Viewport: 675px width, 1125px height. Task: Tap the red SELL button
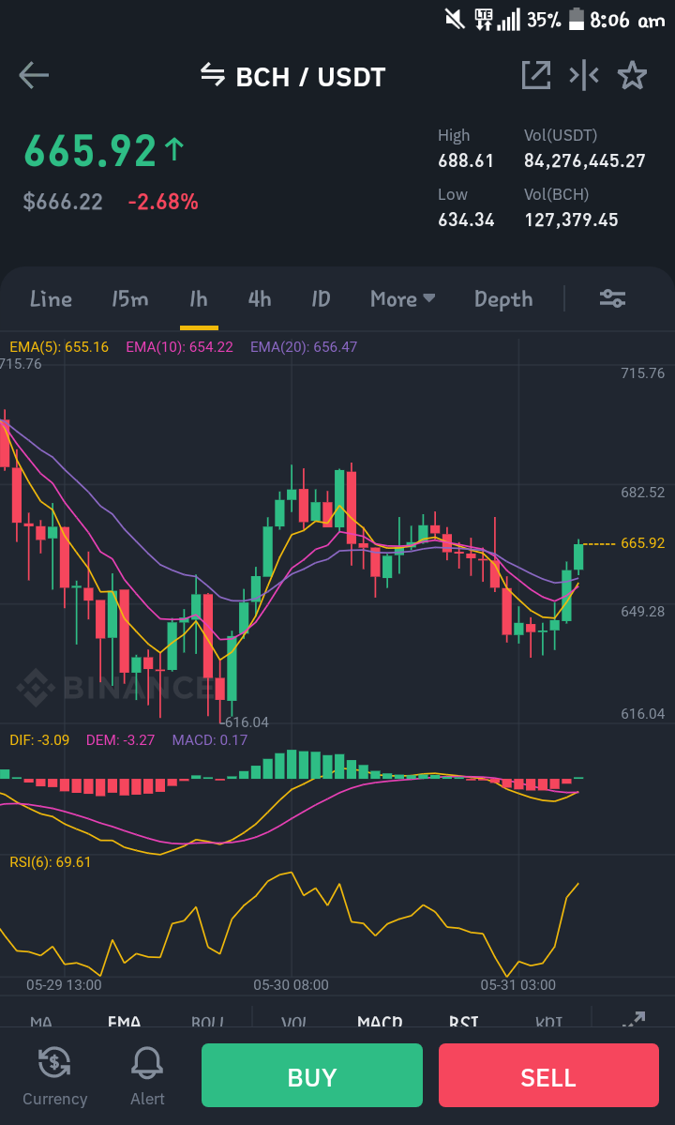pos(548,1074)
